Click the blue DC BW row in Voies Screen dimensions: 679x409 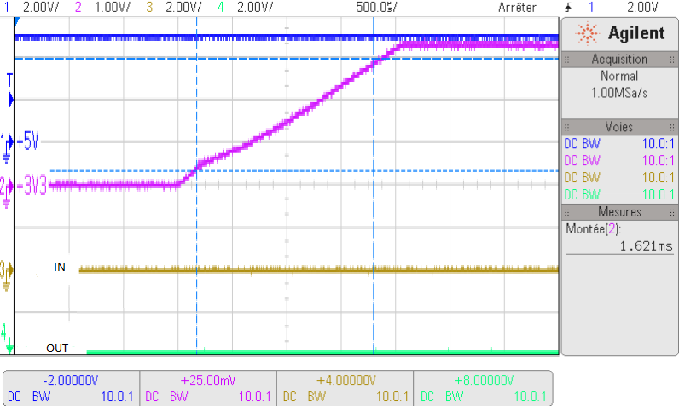pos(619,143)
